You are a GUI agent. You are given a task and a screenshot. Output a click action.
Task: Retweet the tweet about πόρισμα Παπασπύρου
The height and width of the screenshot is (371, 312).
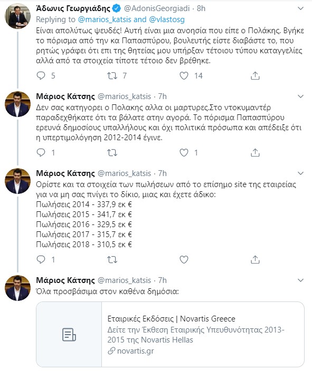[112, 153]
